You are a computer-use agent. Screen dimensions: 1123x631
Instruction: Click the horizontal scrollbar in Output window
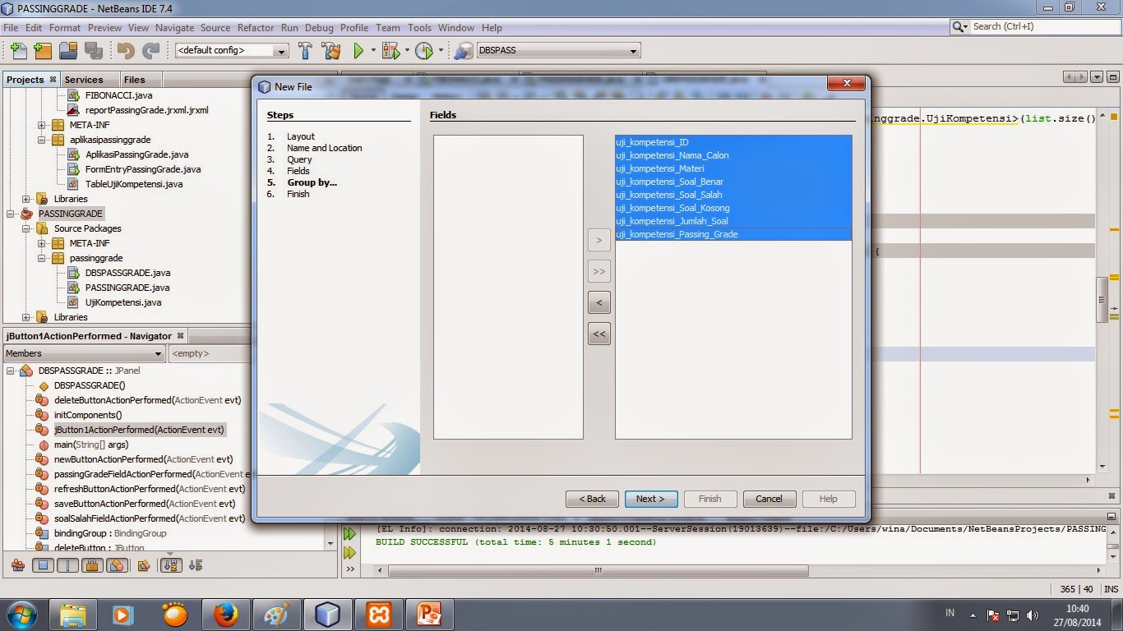click(x=598, y=569)
